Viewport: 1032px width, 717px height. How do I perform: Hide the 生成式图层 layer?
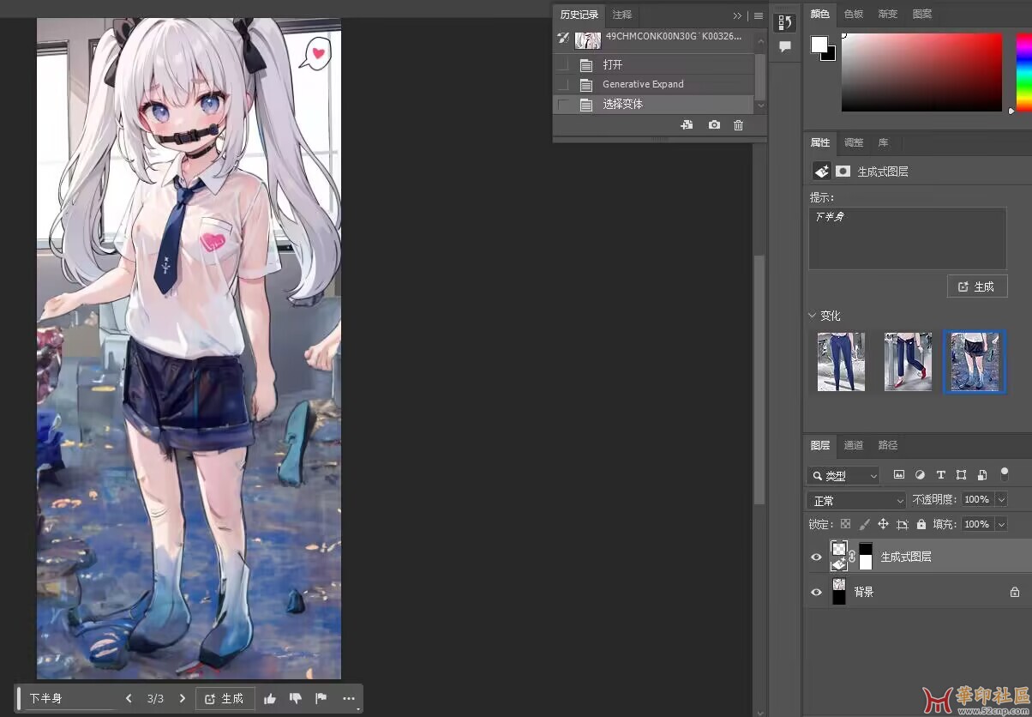tap(816, 557)
